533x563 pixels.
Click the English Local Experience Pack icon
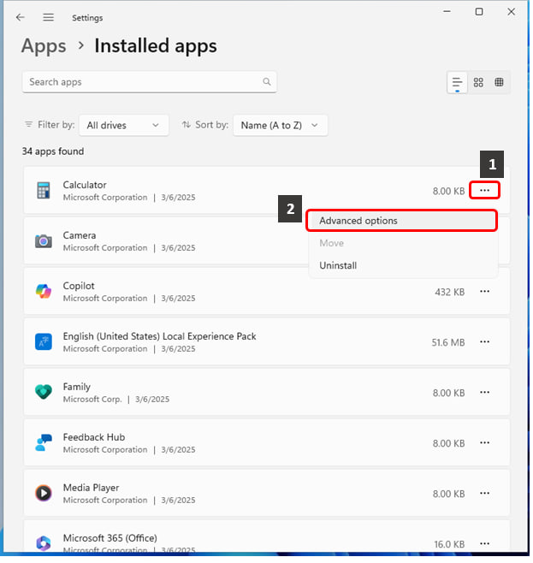pyautogui.click(x=44, y=342)
